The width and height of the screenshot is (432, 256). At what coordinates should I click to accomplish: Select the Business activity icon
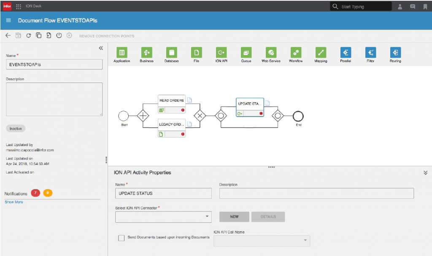146,52
